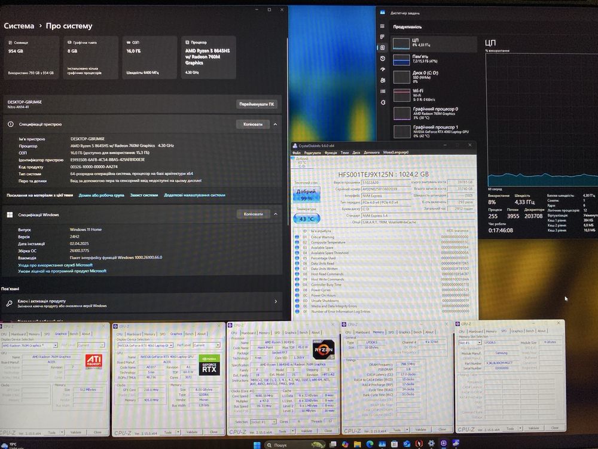Open Мова(Language) menu in CrystalDiskInfo
Viewport: 598px width, 449px height.
(x=396, y=152)
